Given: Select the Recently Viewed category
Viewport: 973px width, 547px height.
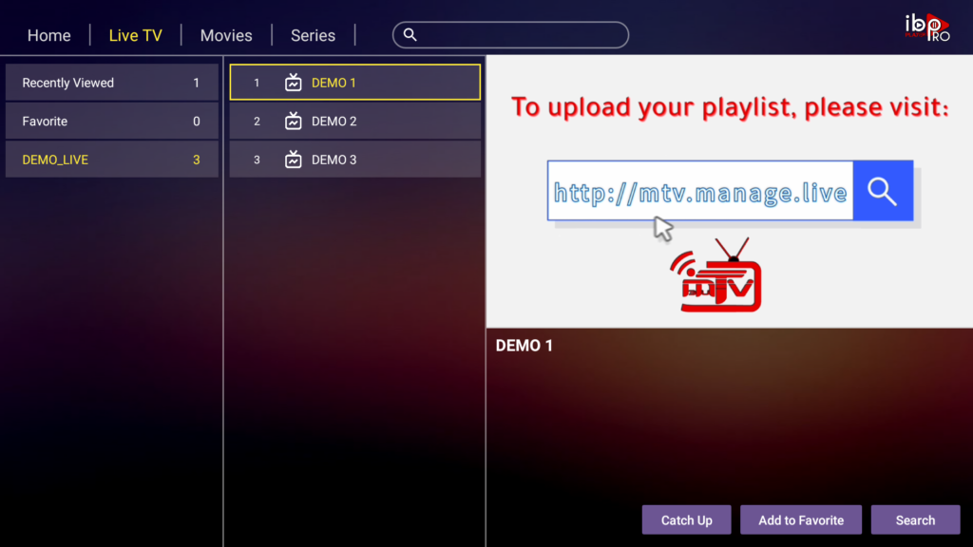Looking at the screenshot, I should [x=111, y=83].
